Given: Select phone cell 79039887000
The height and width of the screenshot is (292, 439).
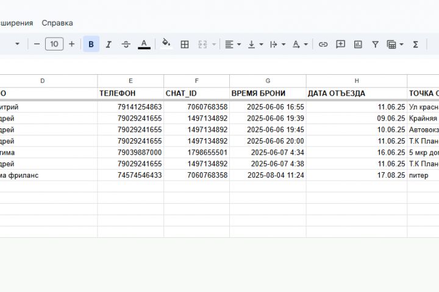Looking at the screenshot, I should (130, 152).
